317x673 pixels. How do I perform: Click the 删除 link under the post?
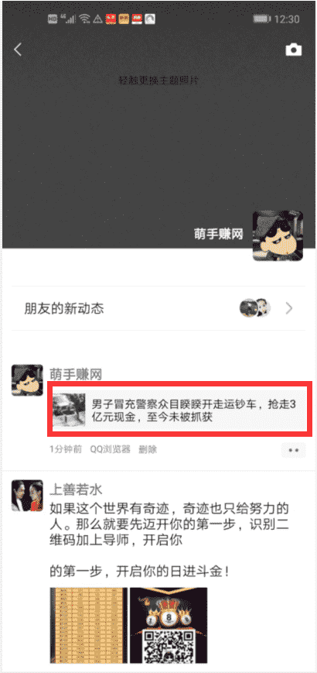coord(148,450)
